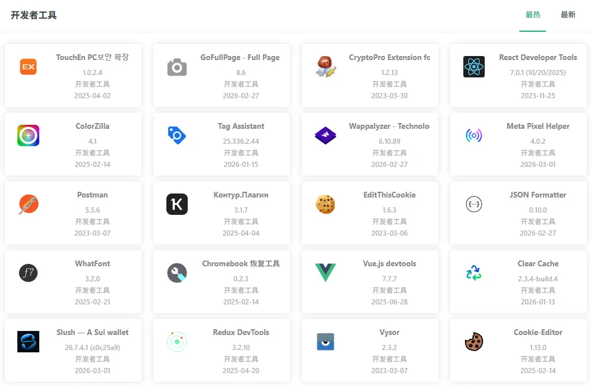Viewport: 591px width, 387px height.
Task: Click the JSON Formatter braces icon
Action: pos(474,204)
